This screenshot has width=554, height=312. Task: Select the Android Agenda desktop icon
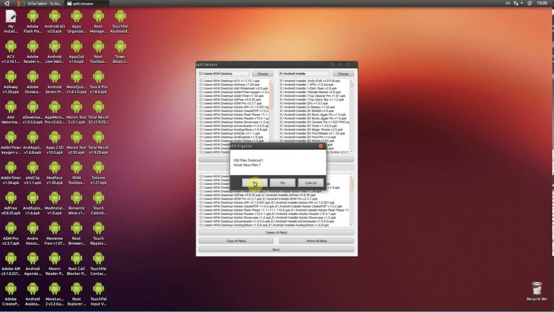[x=33, y=264]
